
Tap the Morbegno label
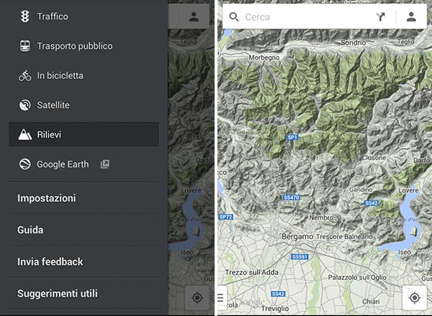tap(264, 57)
